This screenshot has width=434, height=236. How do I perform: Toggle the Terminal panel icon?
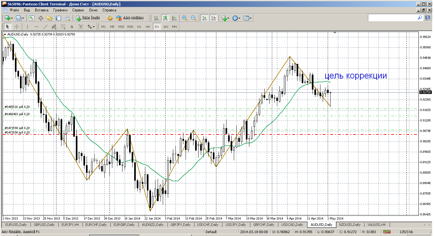click(58, 18)
